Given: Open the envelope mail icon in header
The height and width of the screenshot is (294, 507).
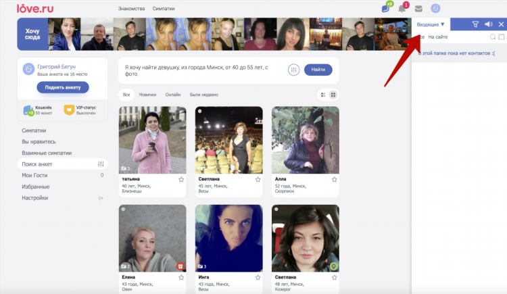Looking at the screenshot, I should (x=418, y=9).
